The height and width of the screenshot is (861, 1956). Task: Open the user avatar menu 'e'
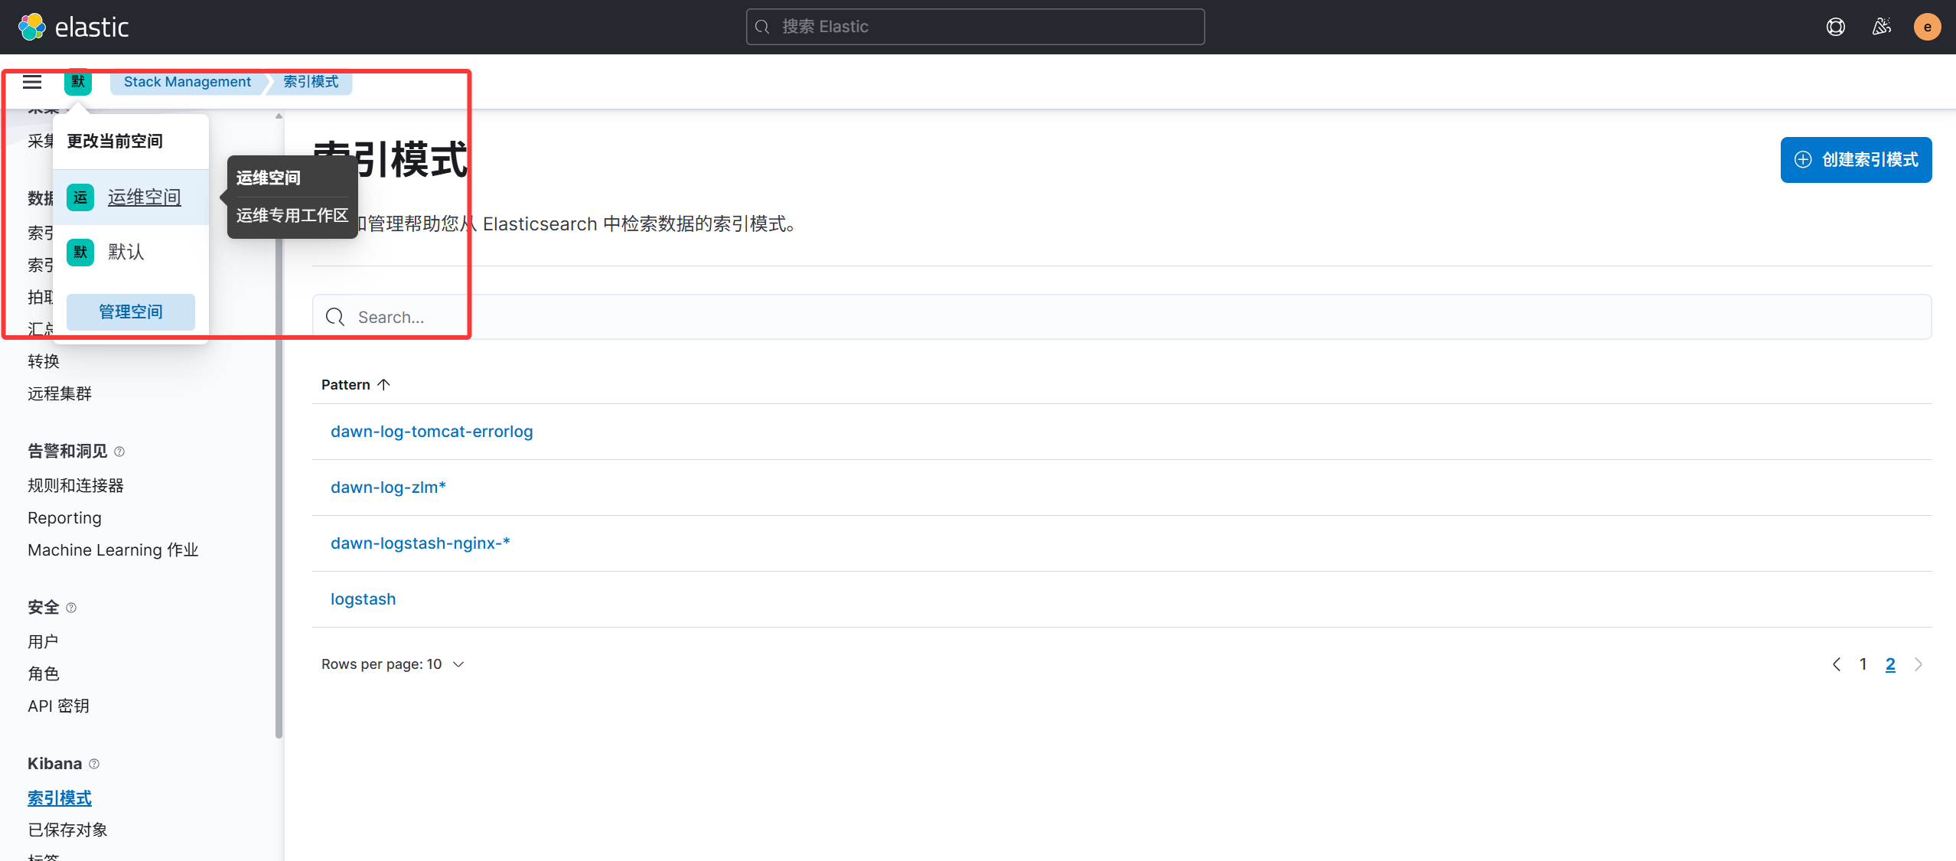coord(1927,27)
